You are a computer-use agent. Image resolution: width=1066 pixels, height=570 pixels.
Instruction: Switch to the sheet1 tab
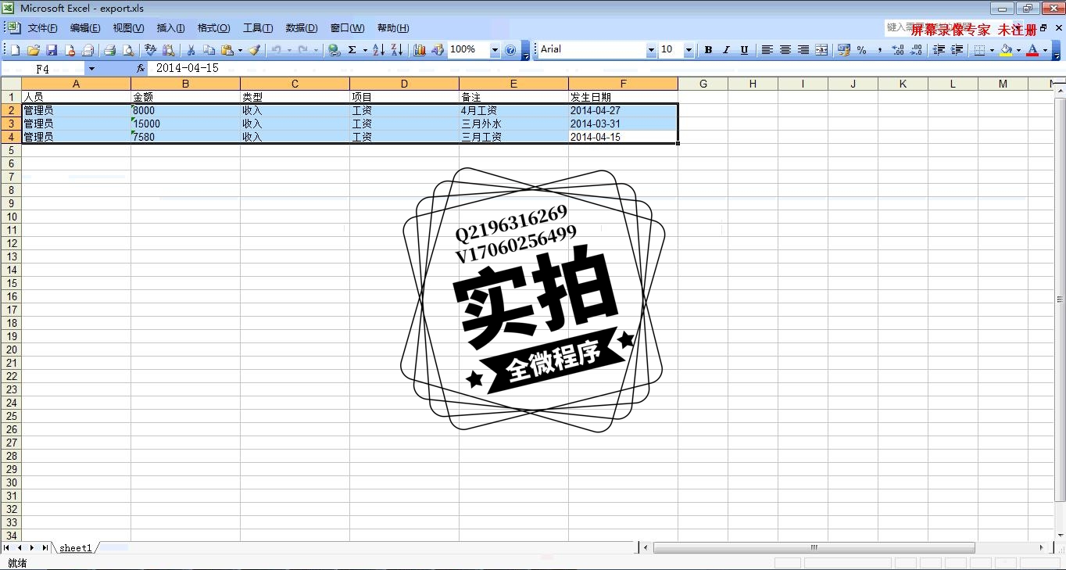76,548
